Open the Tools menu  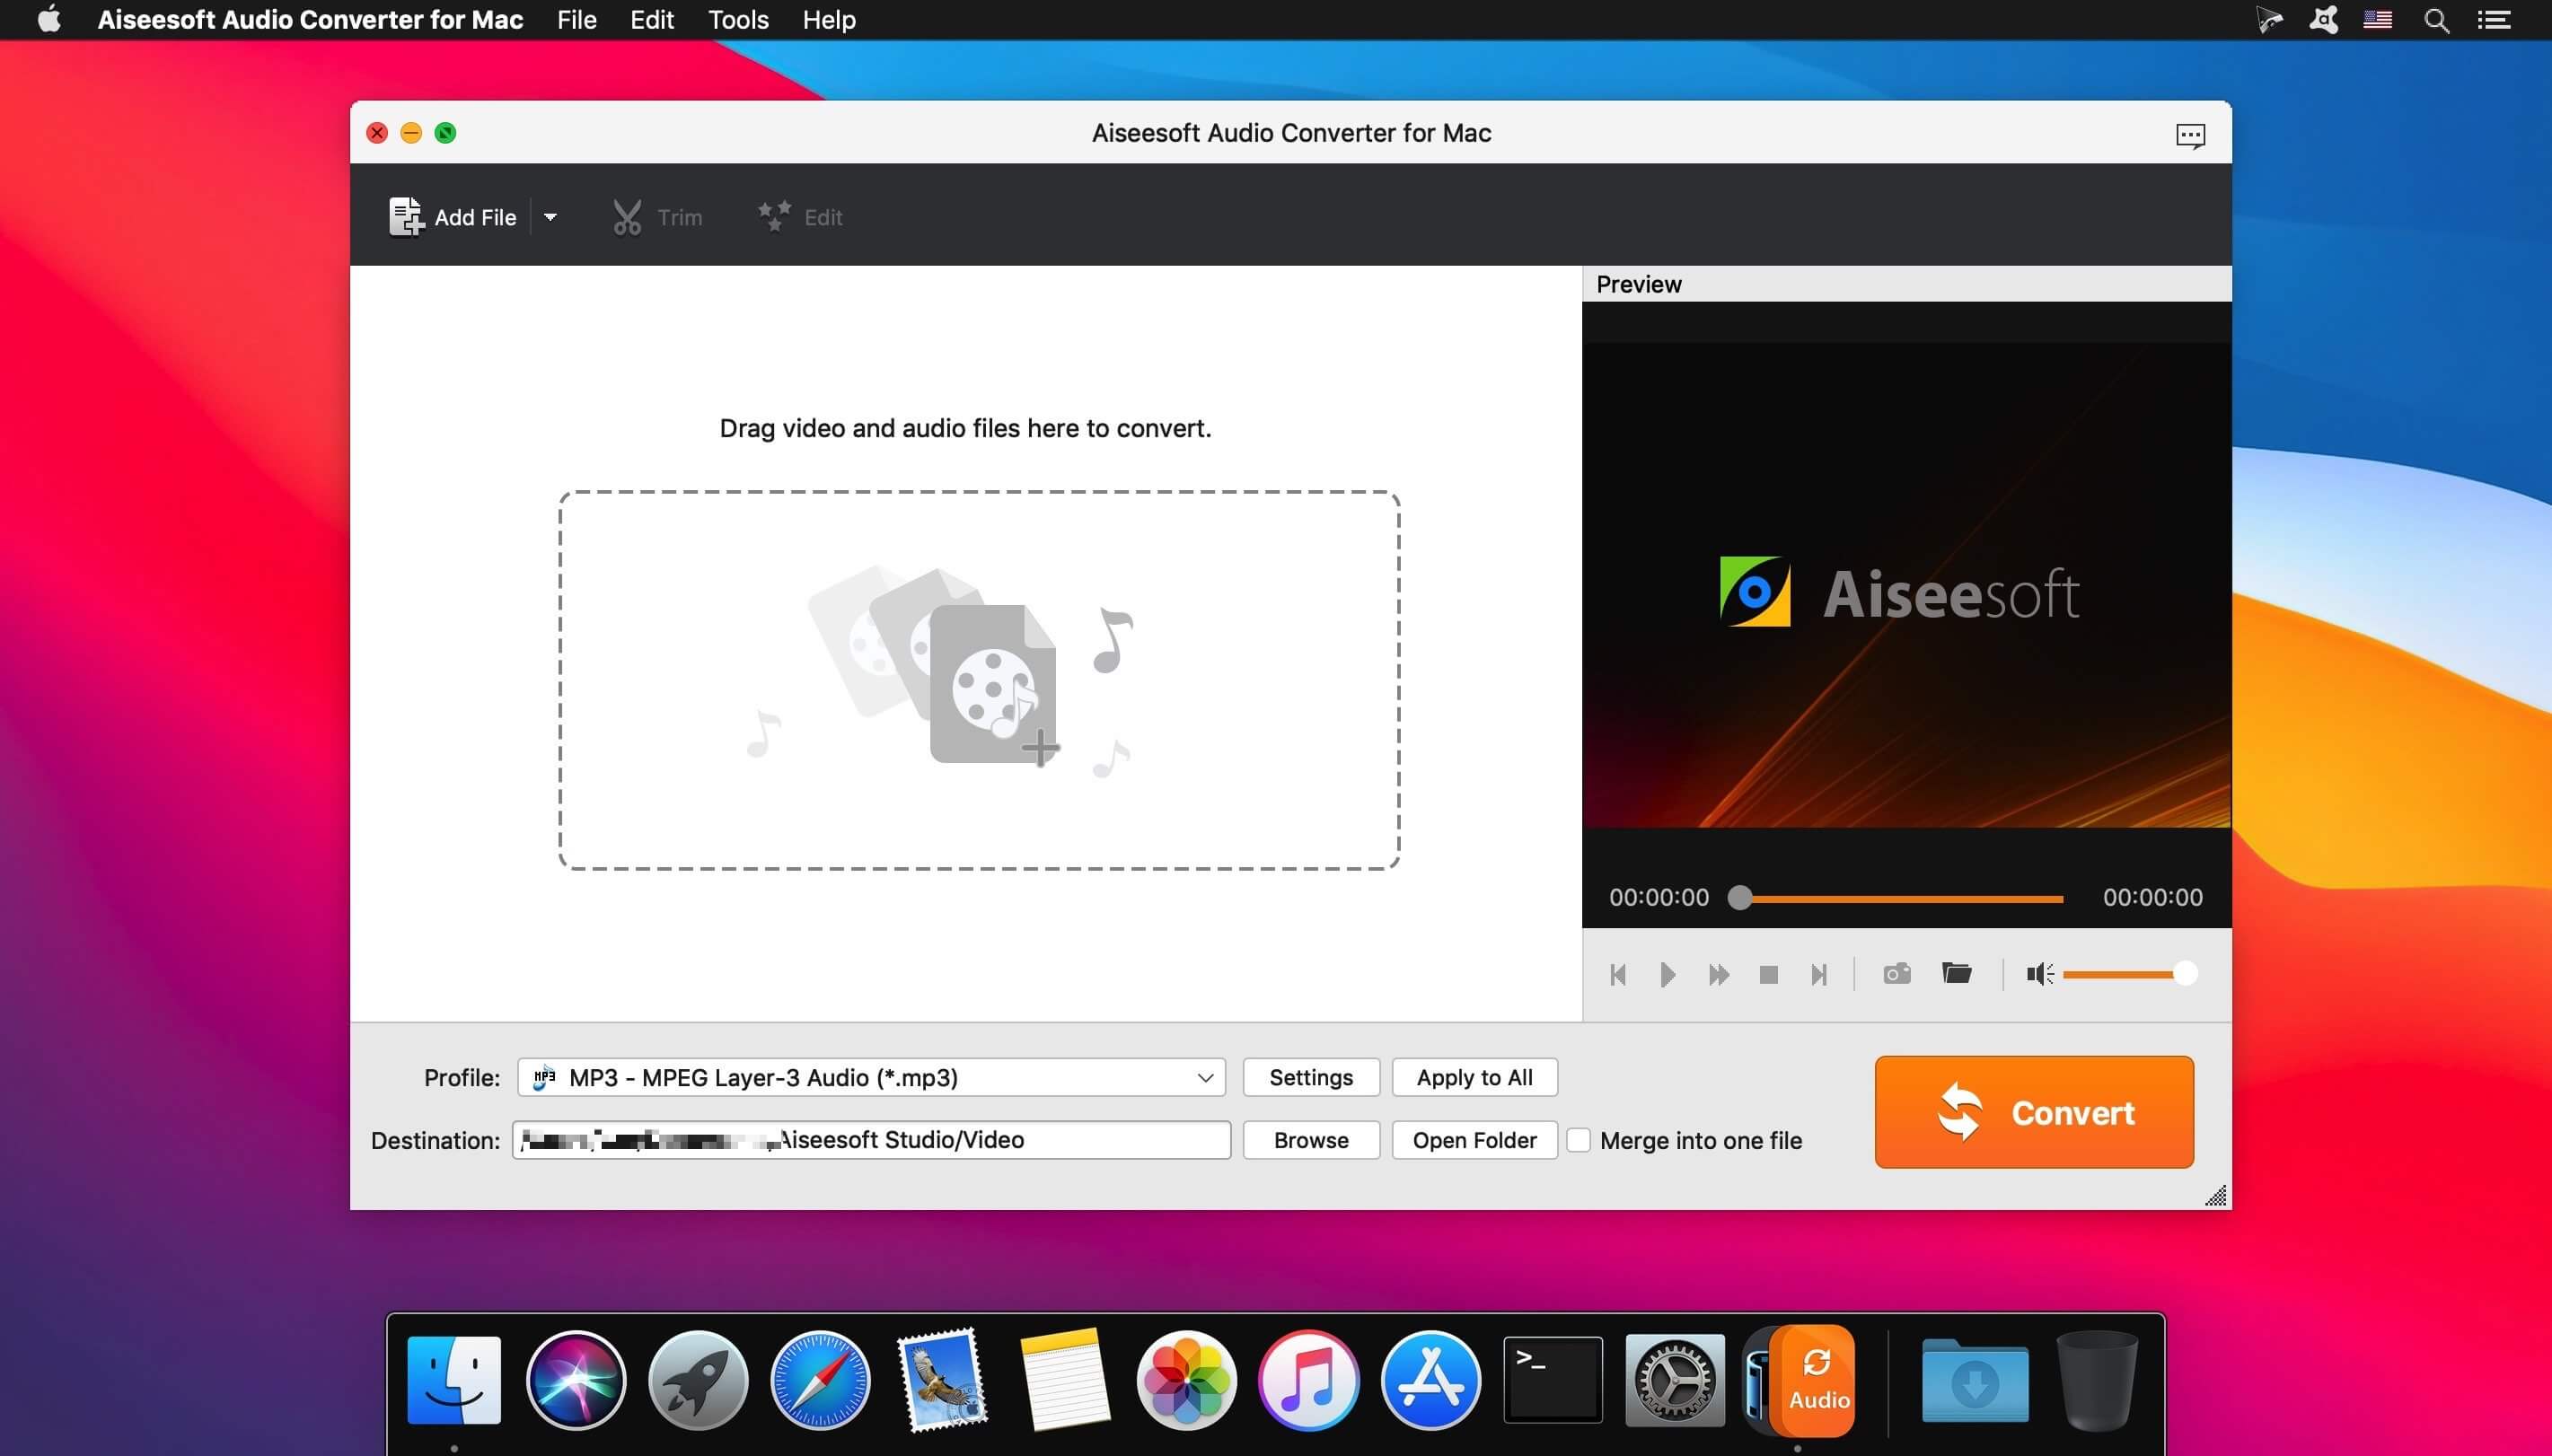click(x=738, y=20)
